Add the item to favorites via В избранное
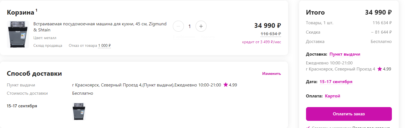This screenshot has width=406, height=128. (x=184, y=37)
